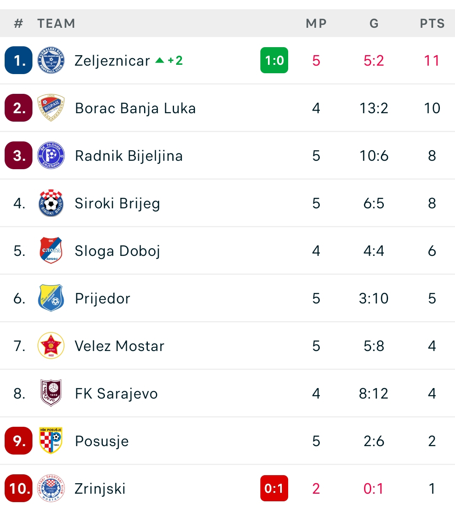Sort table by the PTS column header
The width and height of the screenshot is (455, 508).
432,24
